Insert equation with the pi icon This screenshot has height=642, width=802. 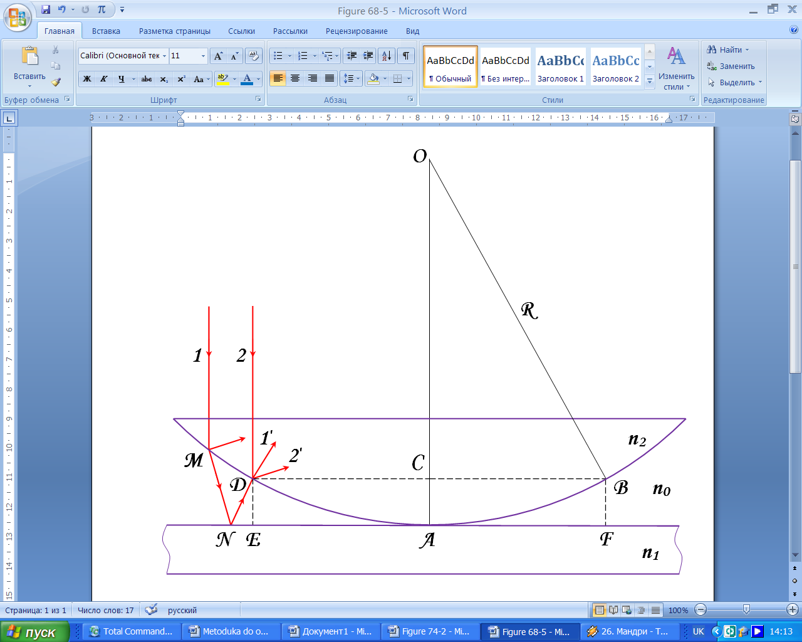pos(102,10)
